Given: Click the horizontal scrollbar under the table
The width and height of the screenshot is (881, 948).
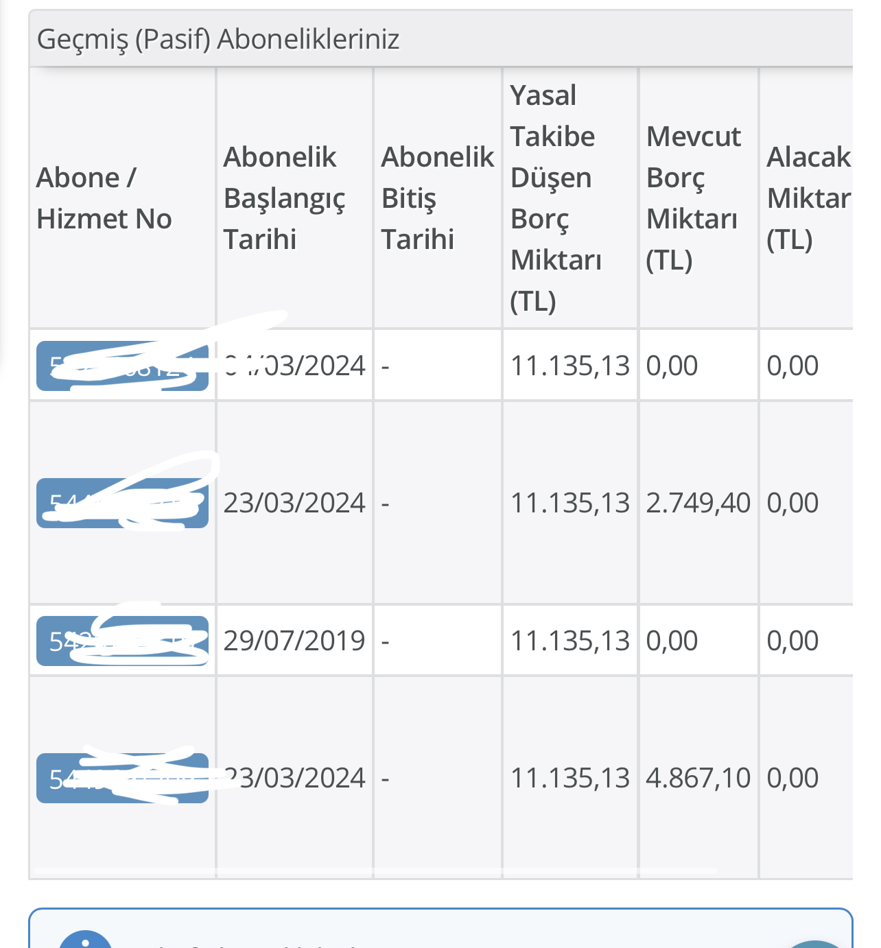Looking at the screenshot, I should [375, 872].
